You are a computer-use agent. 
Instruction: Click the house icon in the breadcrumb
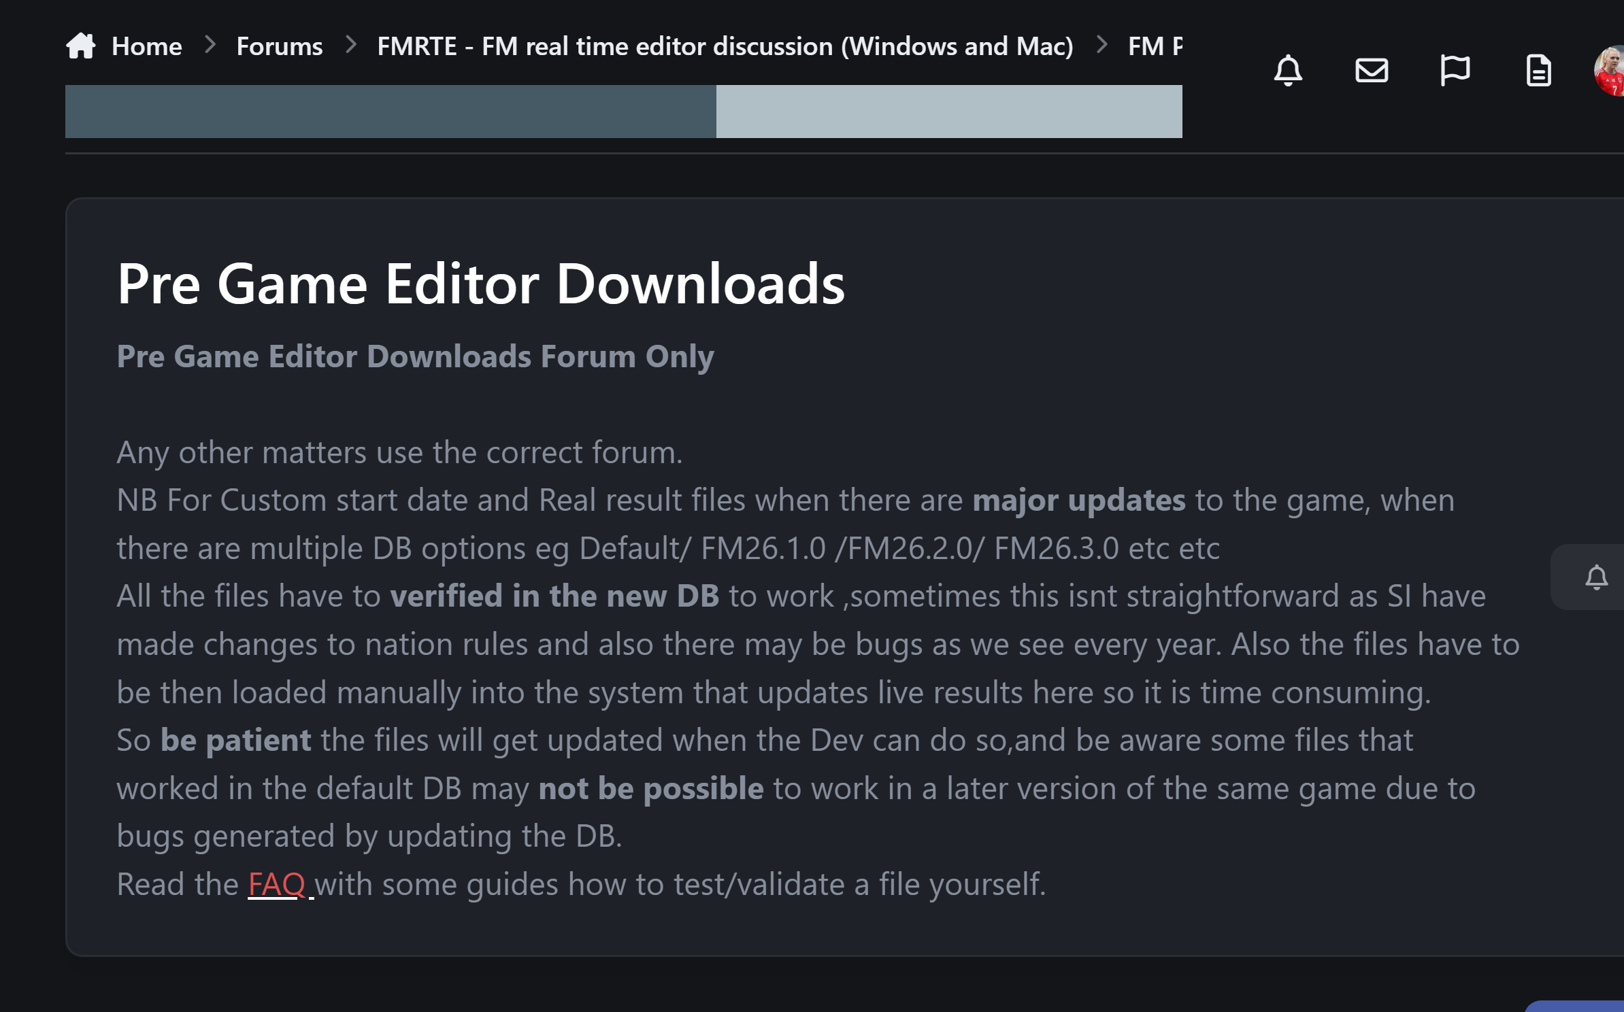80,46
